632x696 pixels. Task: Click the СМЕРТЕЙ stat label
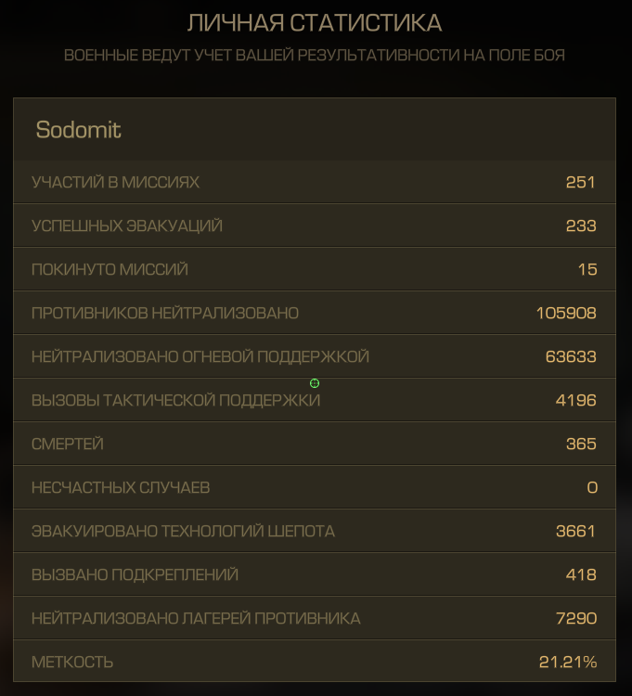(x=68, y=444)
